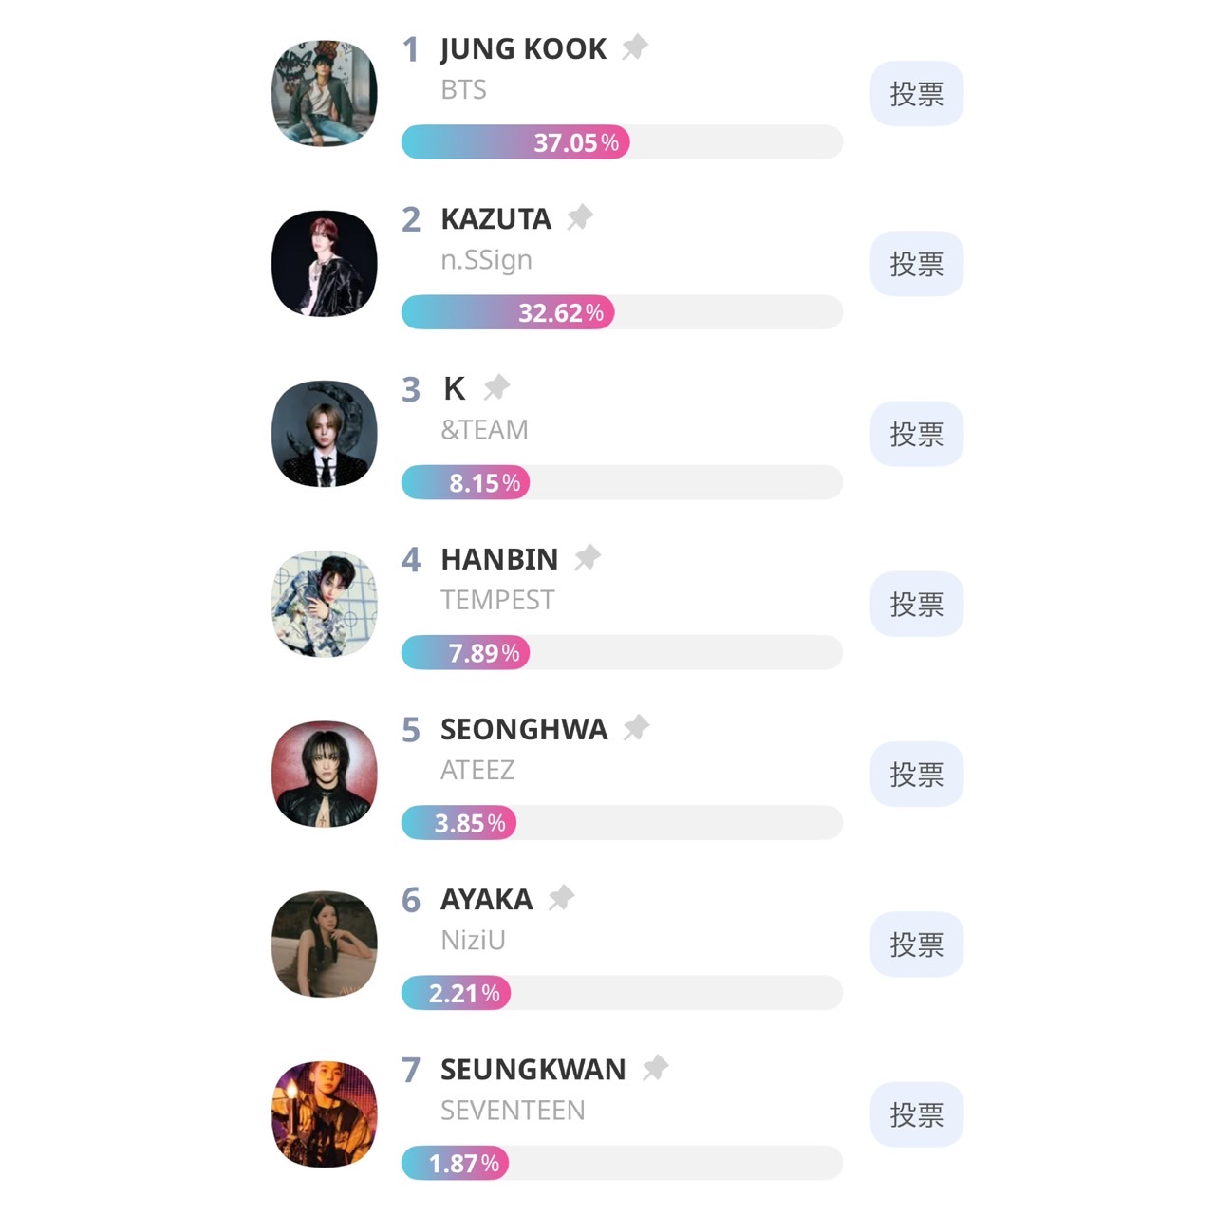Toggle the pin next to SEUNGKWAN

[x=655, y=1068]
